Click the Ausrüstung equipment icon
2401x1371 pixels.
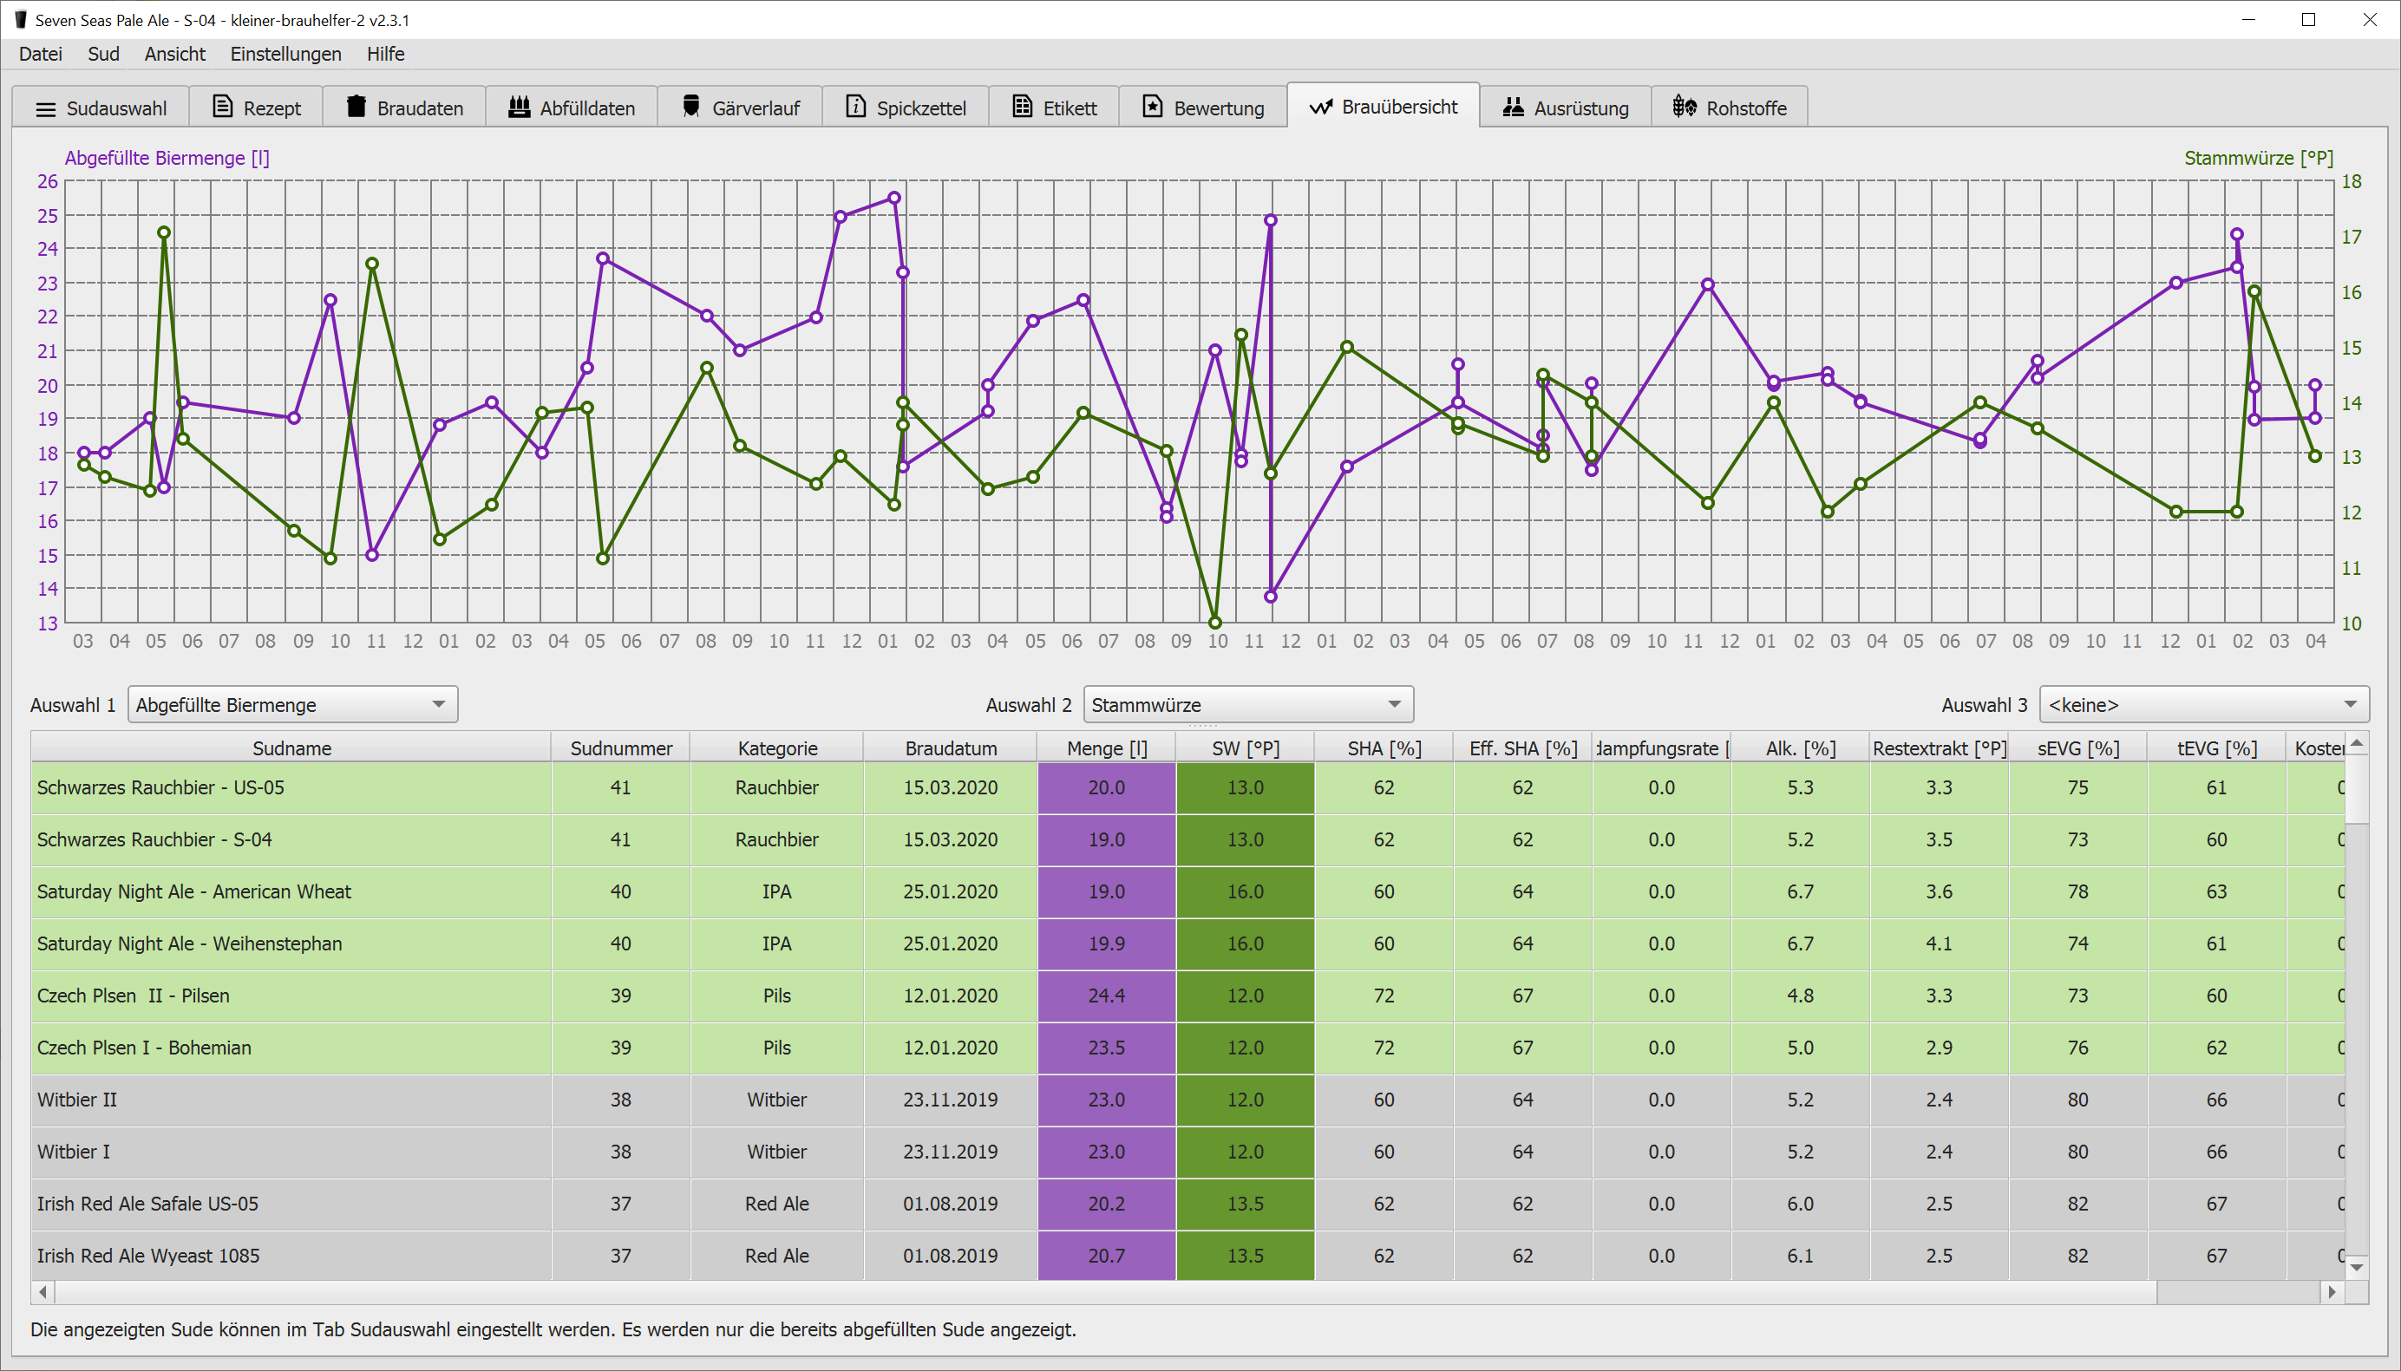tap(1513, 107)
